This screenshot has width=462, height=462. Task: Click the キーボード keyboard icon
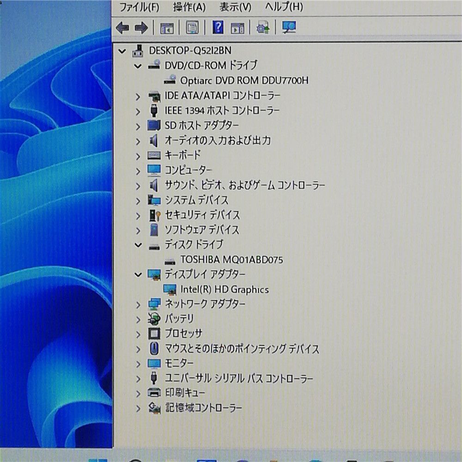pyautogui.click(x=154, y=155)
